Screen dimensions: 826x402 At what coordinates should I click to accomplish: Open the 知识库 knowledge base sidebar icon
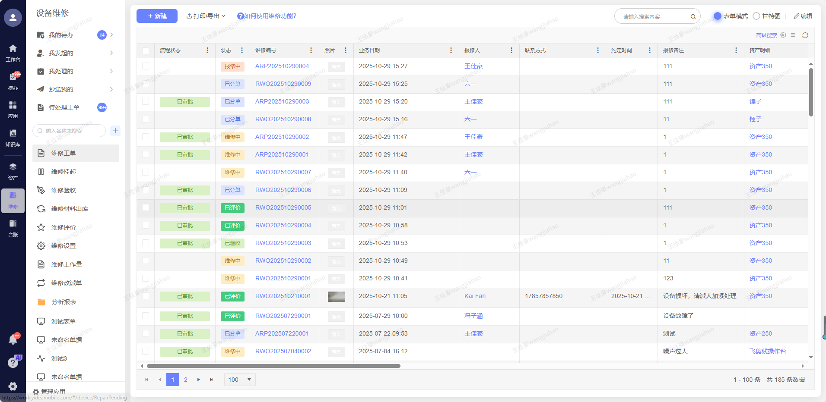[13, 137]
